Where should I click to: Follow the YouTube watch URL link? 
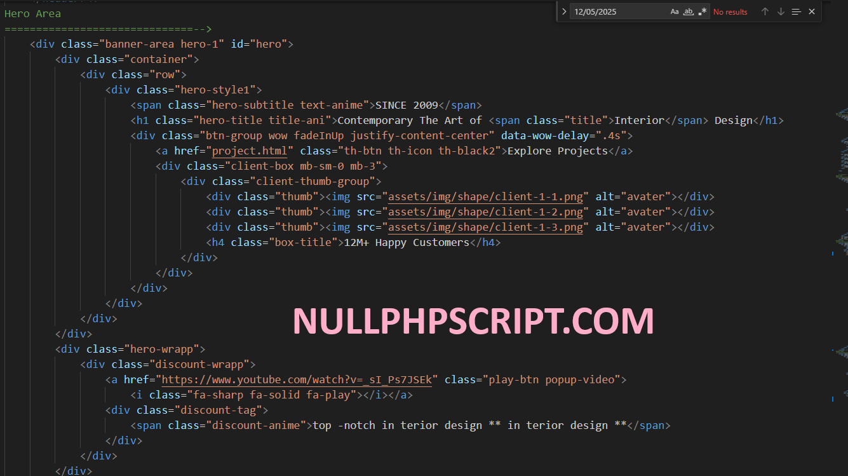click(297, 379)
